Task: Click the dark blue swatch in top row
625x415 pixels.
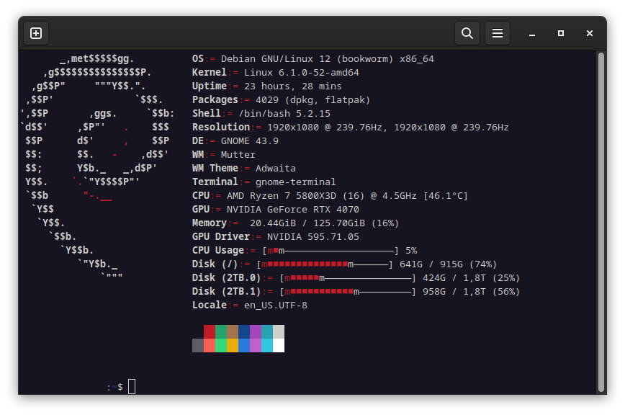Action: click(244, 331)
